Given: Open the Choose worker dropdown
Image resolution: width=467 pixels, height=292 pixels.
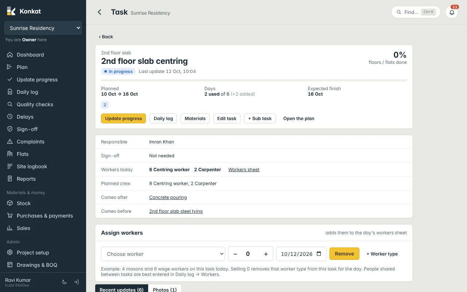Looking at the screenshot, I should click(x=163, y=254).
